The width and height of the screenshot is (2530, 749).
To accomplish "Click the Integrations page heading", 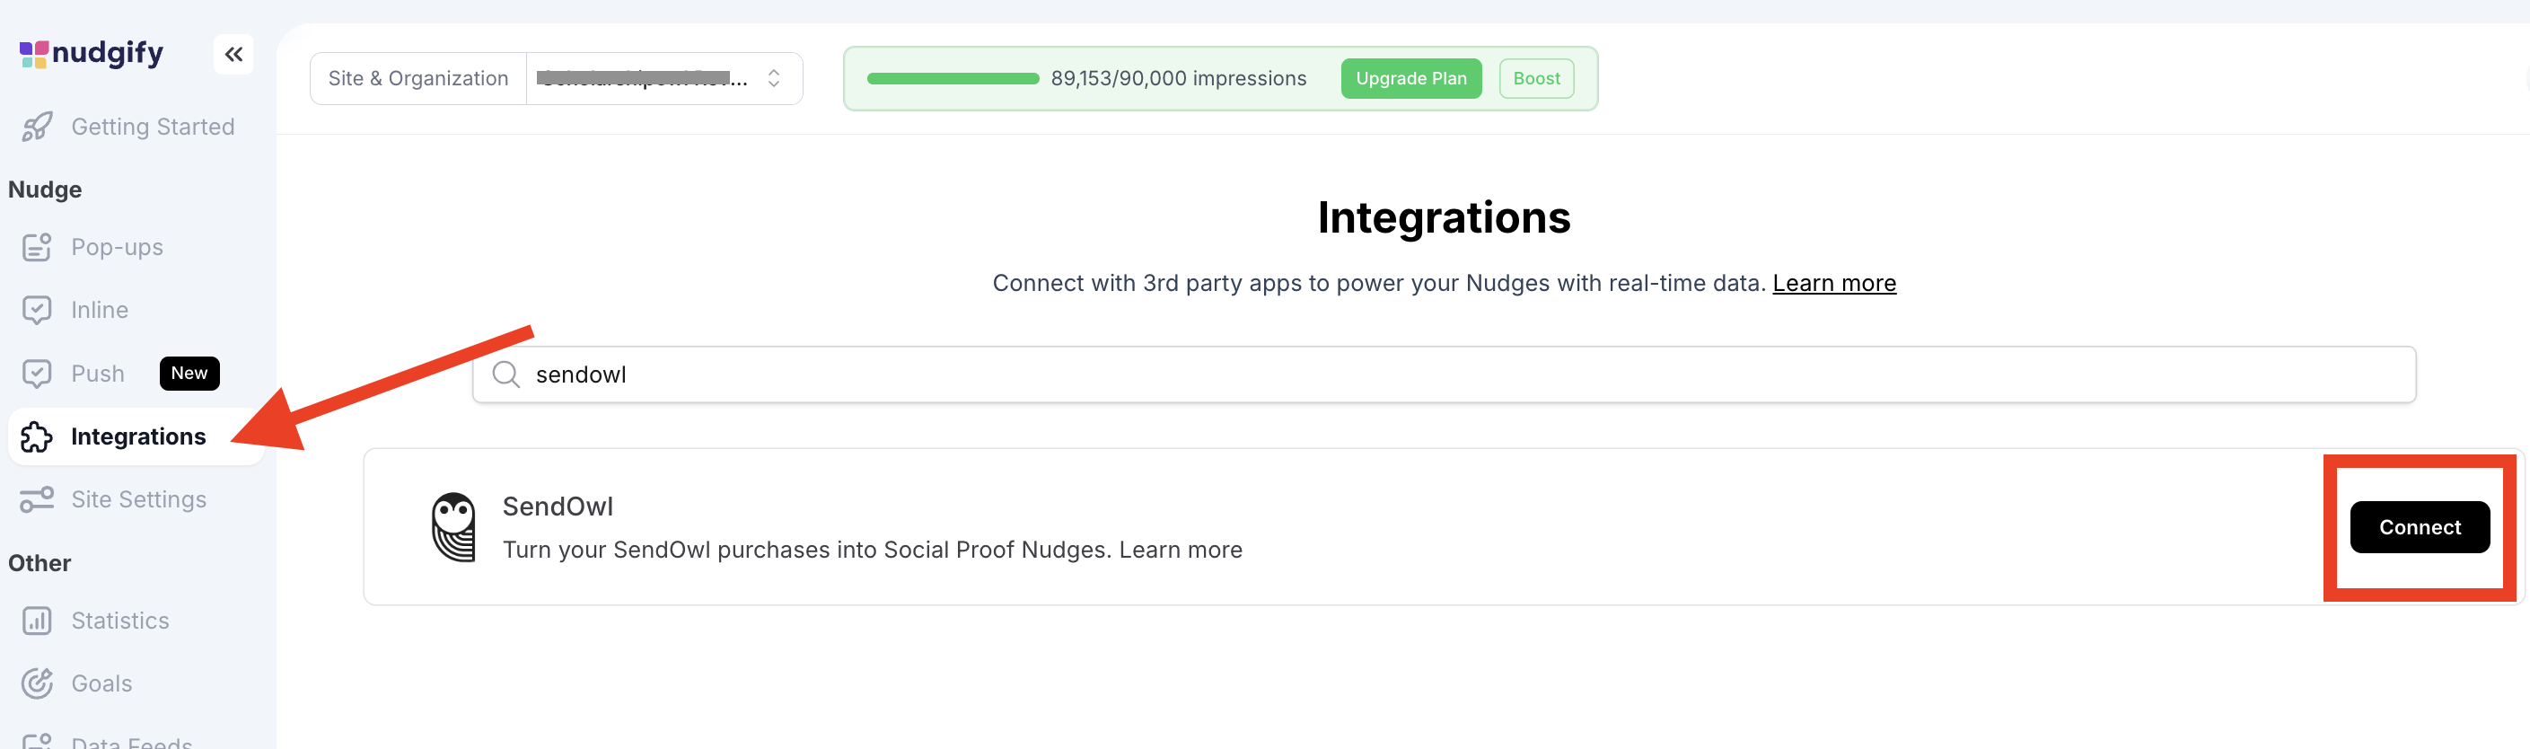I will coord(1444,217).
